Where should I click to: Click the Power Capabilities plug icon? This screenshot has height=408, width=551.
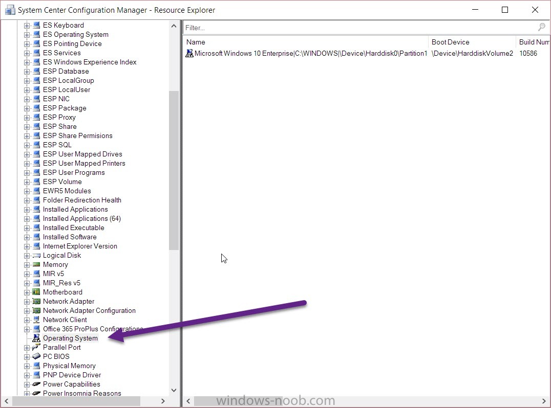(36, 384)
